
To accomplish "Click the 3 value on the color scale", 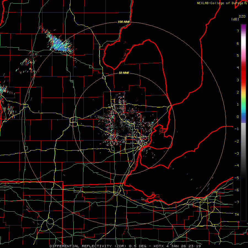I will (x=238, y=80).
